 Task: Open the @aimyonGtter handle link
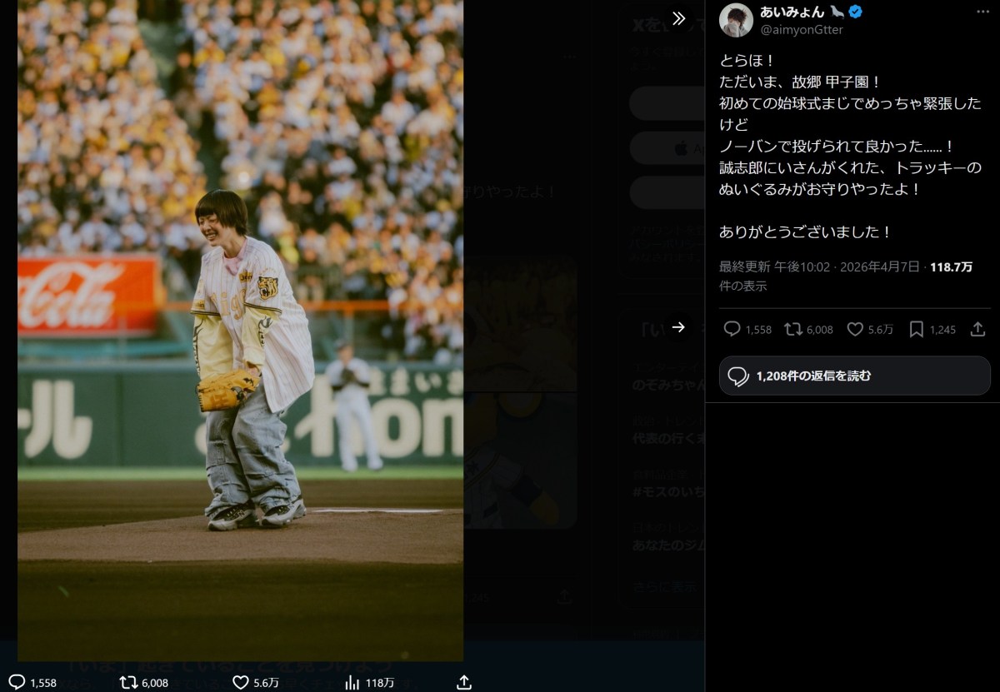pos(797,30)
